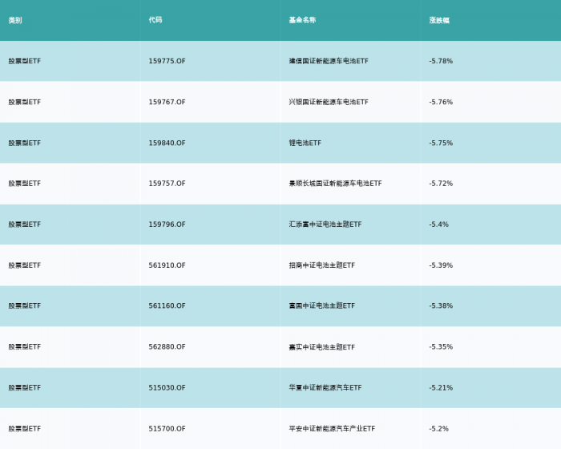
Task: Click fund name 建信国证新能源车电池ETF
Action: click(x=329, y=61)
